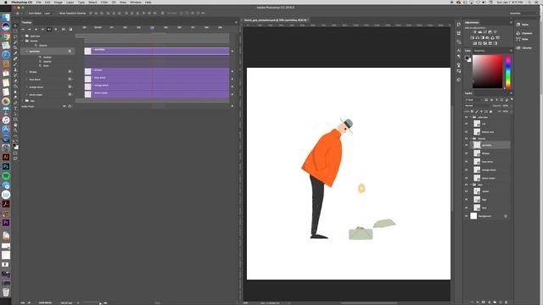The image size is (543, 305).
Task: Open the Styles collapsed panel
Action: (523, 25)
